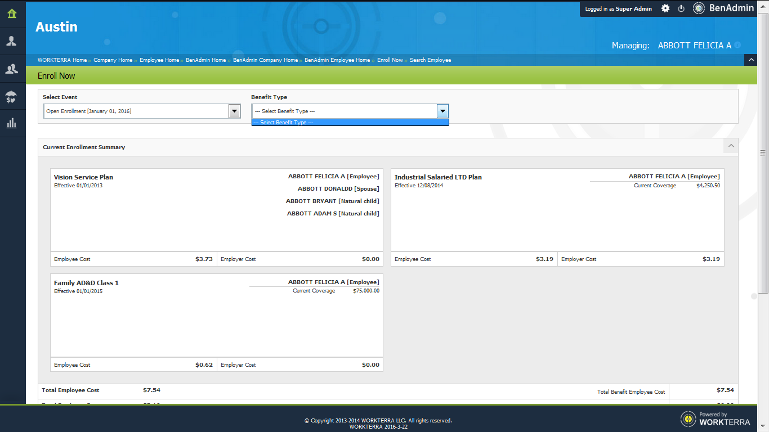Open the umbrella benefits sidebar icon
The height and width of the screenshot is (432, 769).
tap(11, 96)
